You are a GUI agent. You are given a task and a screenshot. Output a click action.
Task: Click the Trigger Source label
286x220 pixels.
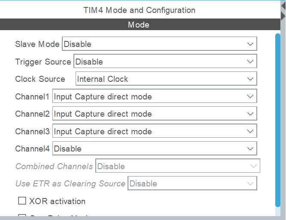(x=43, y=62)
